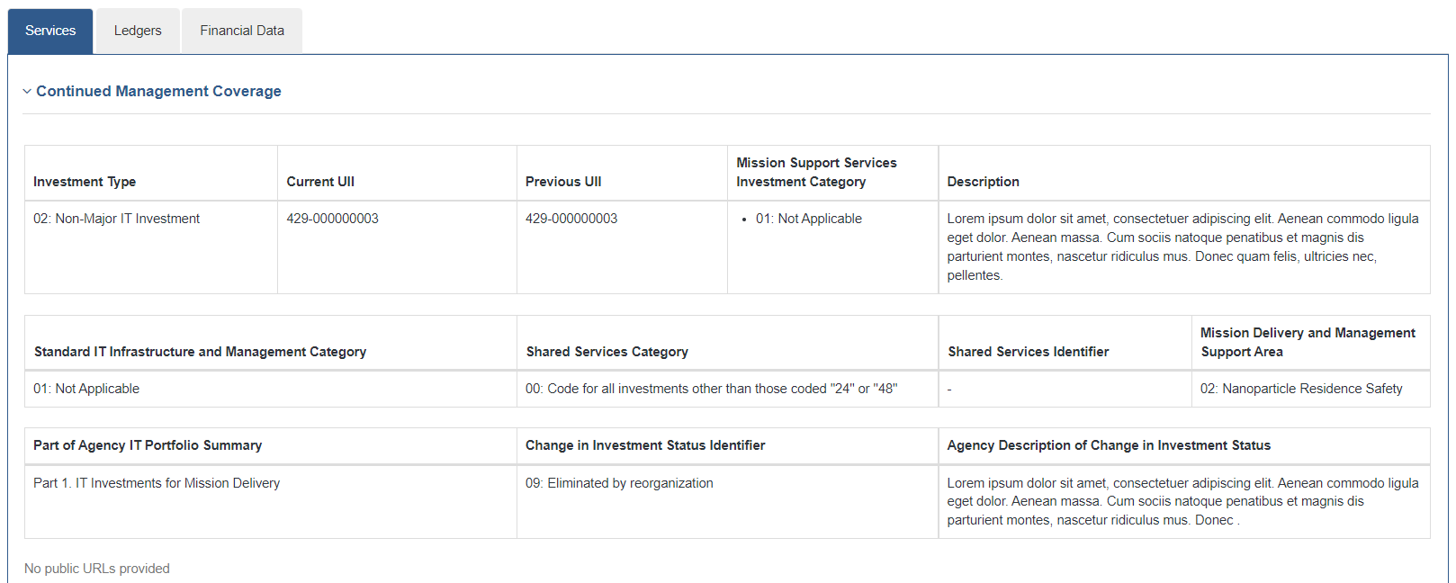Click the 01: Not Applicable bullet item
The height and width of the screenshot is (583, 1456).
point(808,219)
